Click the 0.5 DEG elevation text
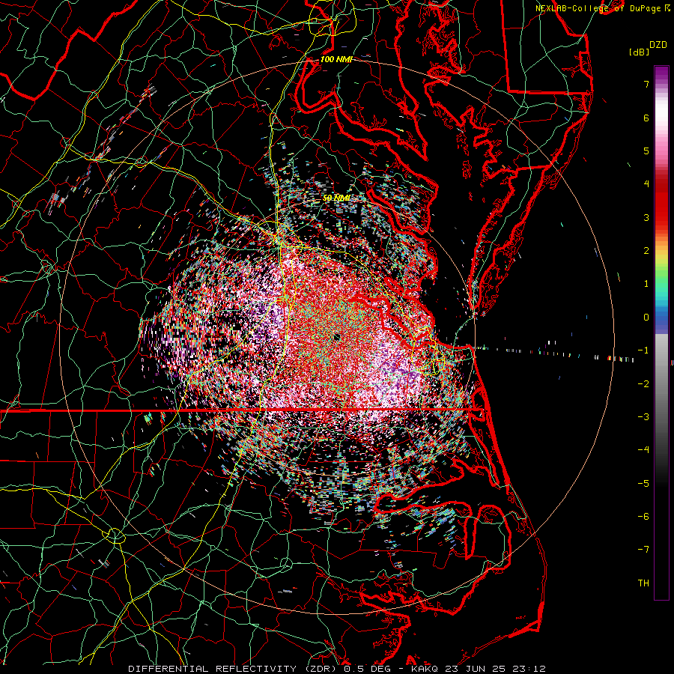 coord(368,669)
